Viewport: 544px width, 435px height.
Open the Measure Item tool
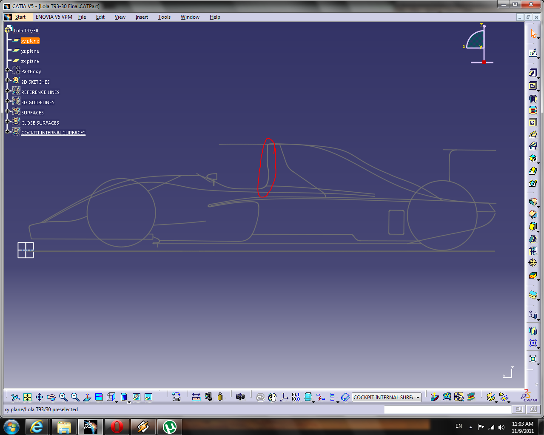click(x=208, y=397)
